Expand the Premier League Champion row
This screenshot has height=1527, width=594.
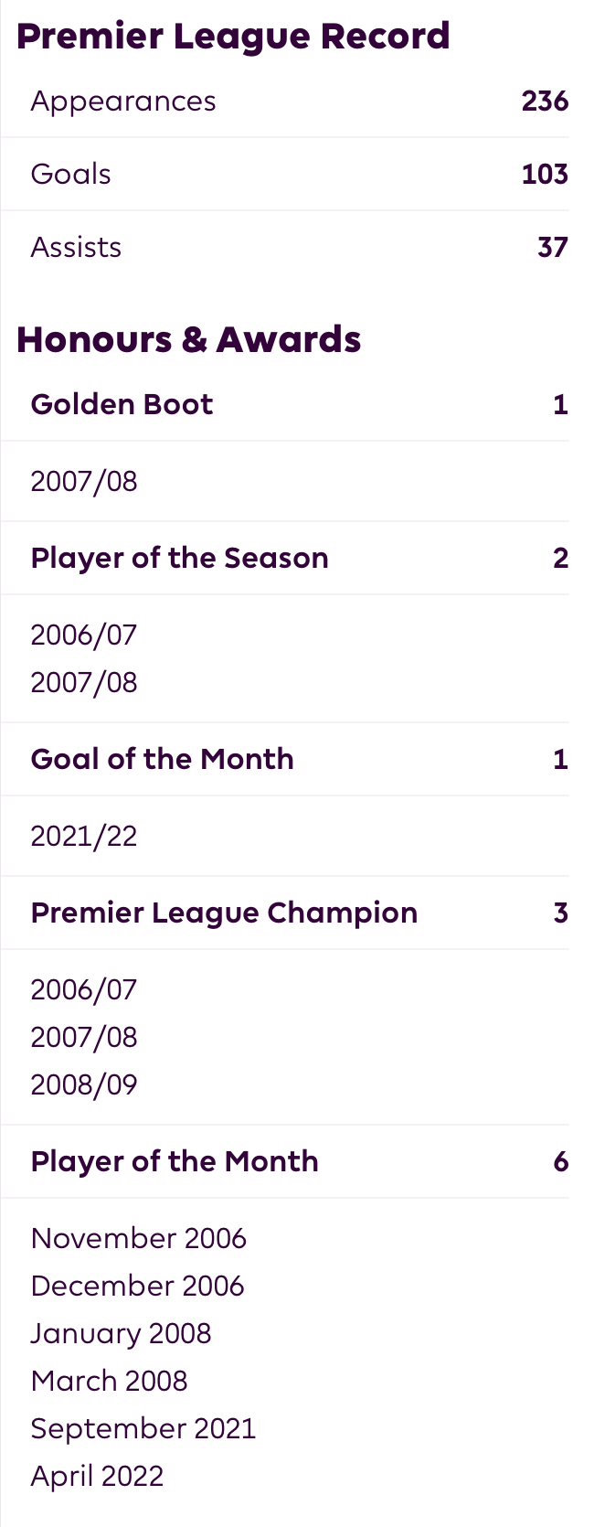pos(285,913)
